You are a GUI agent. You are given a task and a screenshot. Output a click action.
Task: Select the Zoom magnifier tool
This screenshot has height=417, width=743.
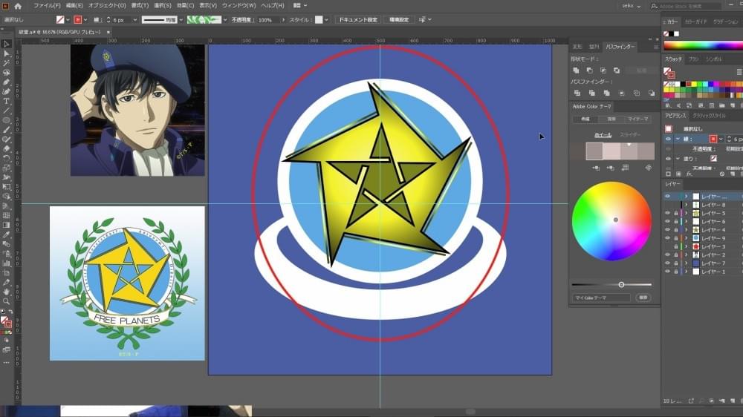point(6,301)
